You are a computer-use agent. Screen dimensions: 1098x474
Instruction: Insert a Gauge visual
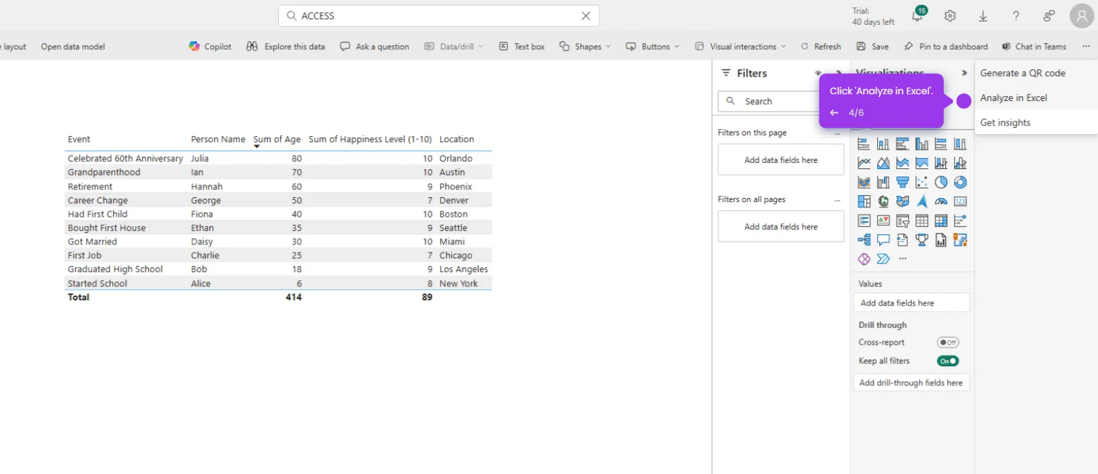(x=941, y=201)
